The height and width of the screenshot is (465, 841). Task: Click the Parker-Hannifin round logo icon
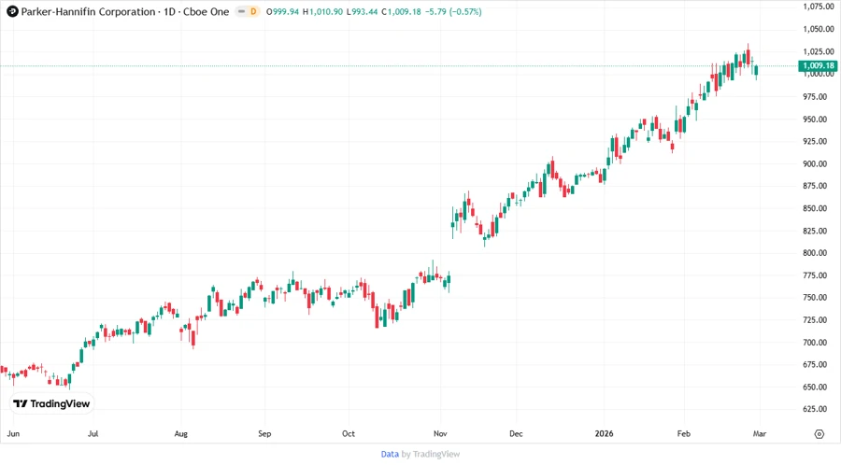pyautogui.click(x=12, y=11)
